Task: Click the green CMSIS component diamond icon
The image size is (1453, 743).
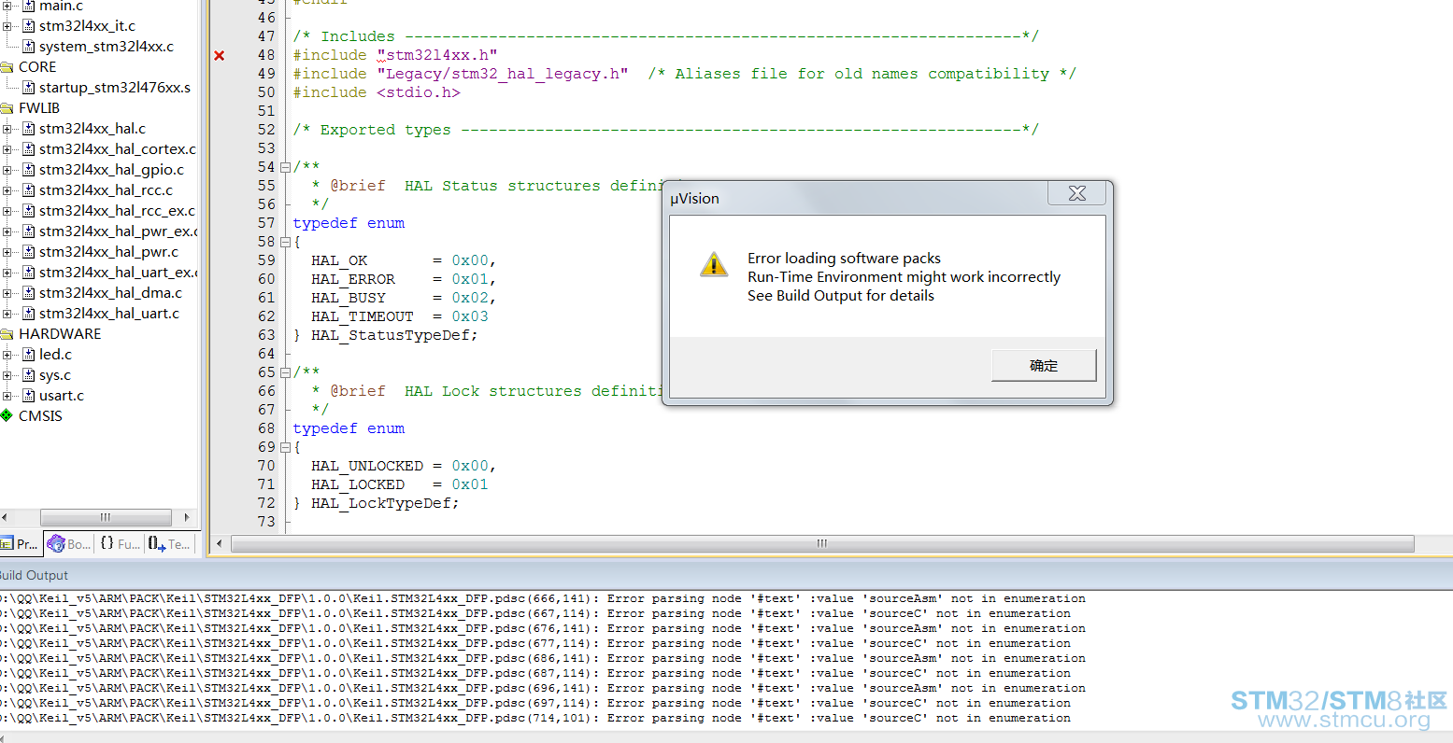Action: (7, 416)
